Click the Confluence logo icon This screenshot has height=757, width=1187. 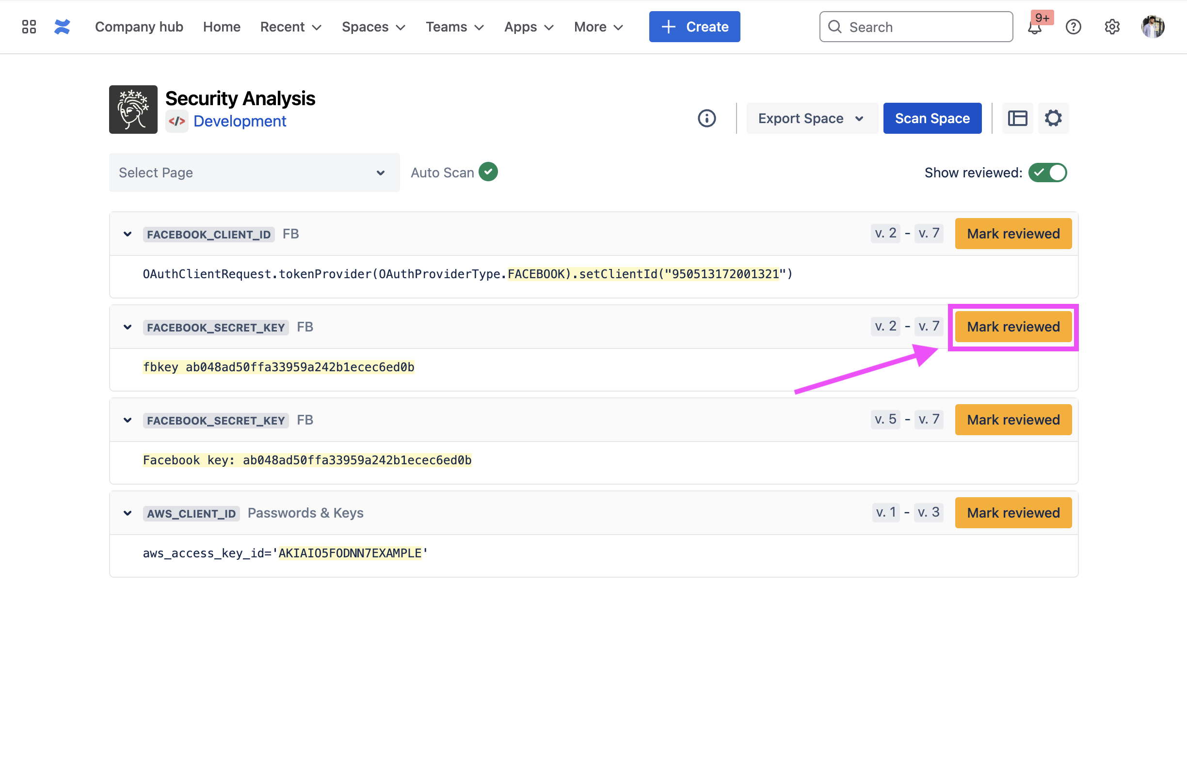coord(62,27)
